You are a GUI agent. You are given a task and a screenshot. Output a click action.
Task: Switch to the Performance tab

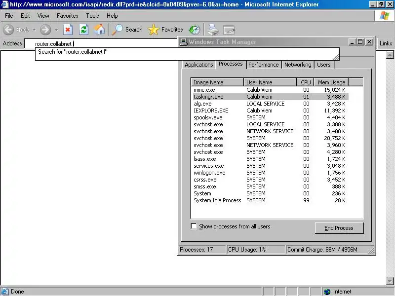(264, 65)
